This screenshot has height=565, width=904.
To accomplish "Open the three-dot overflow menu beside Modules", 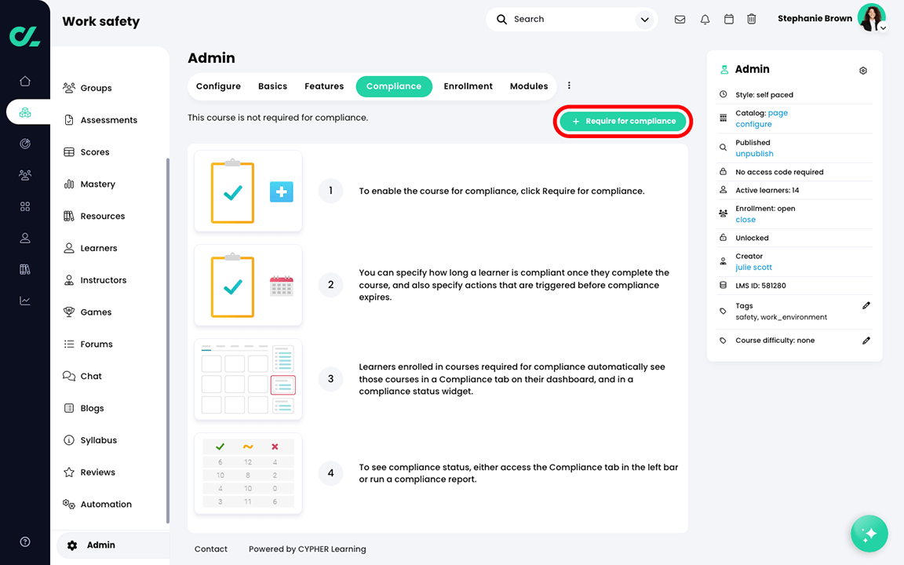I will click(569, 85).
